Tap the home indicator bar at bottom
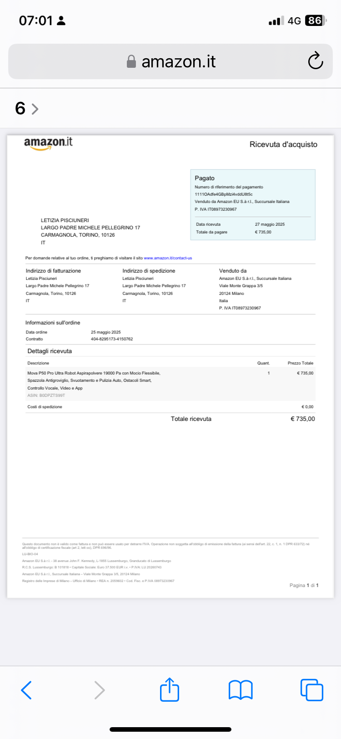Viewport: 341px width, 739px height. point(170,729)
